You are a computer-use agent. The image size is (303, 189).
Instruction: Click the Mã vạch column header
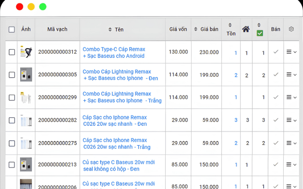click(x=57, y=29)
